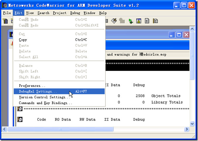
Task: Minimize the main CodeWarrior window
Action: pos(177,5)
